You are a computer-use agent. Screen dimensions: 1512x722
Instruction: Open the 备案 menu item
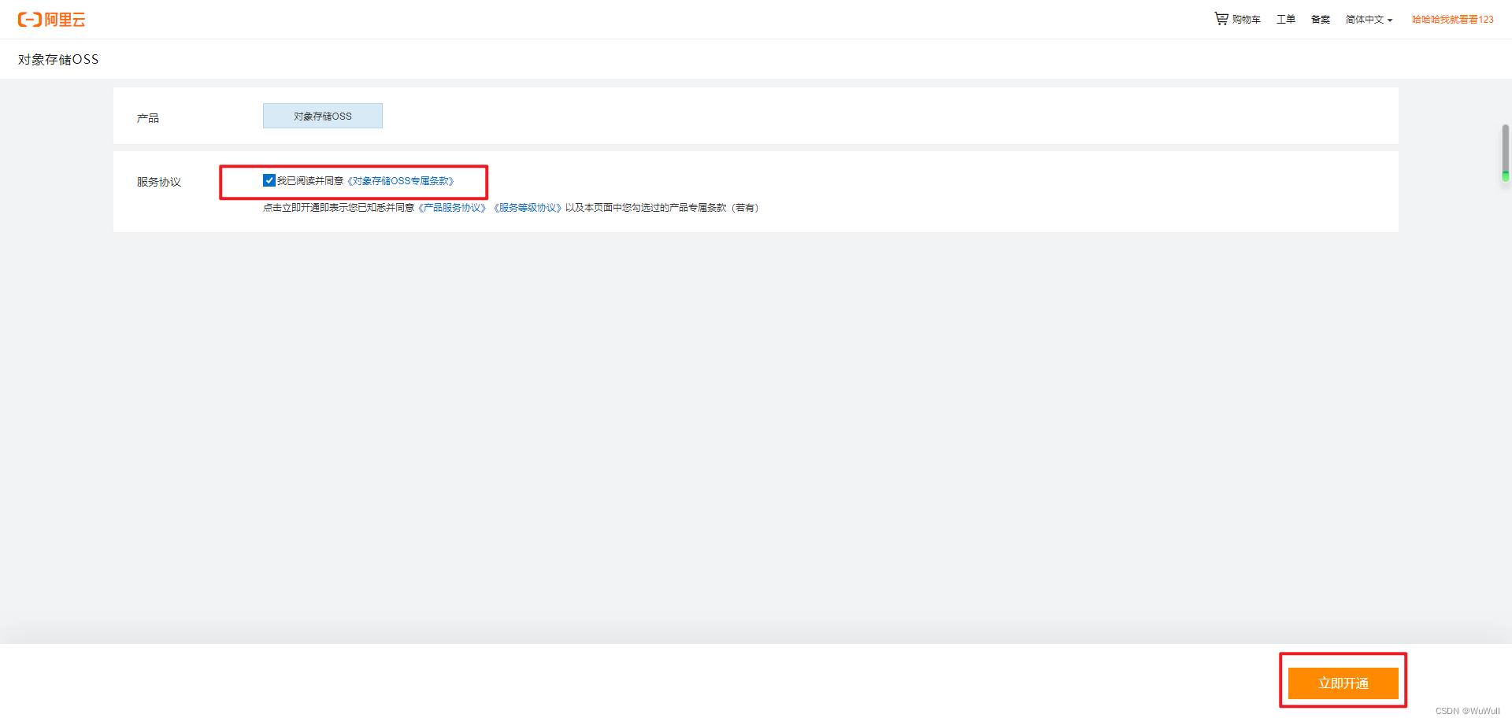1321,20
